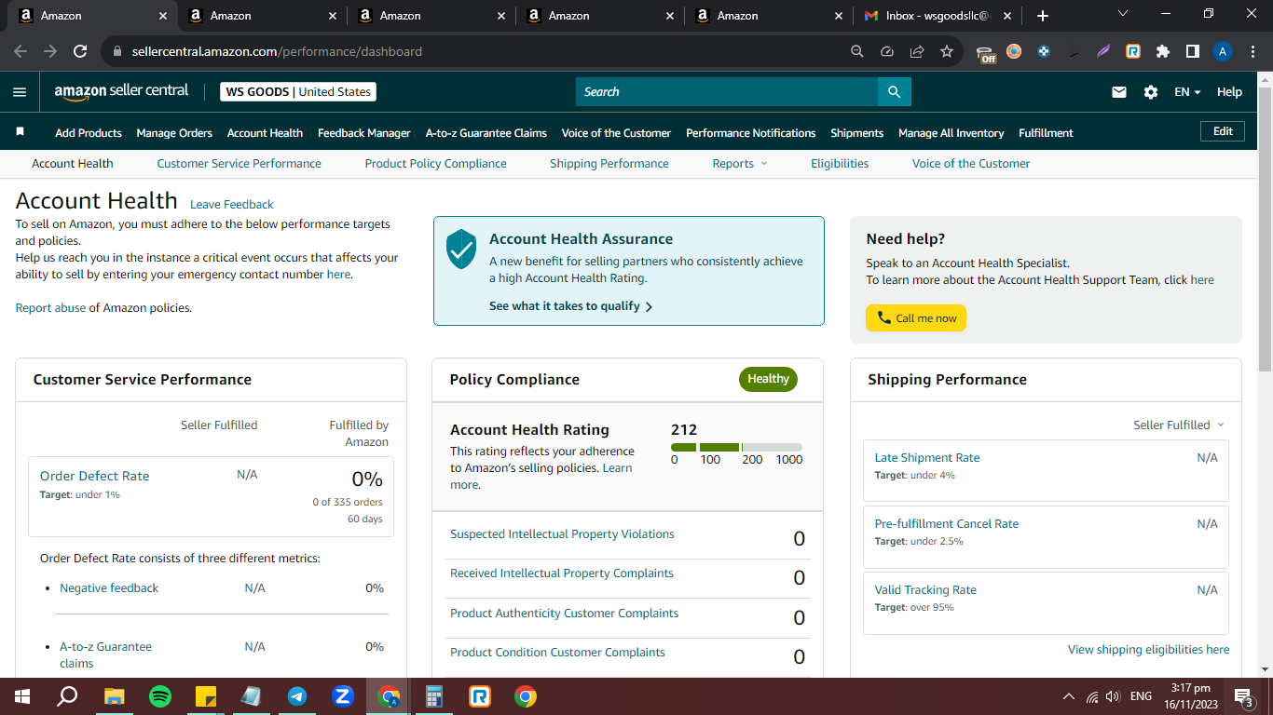Open Feedback Manager in the top navigation
Viewport: 1273px width, 715px height.
pos(364,133)
